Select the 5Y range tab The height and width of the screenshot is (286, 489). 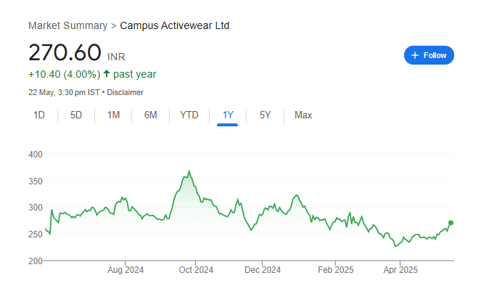(265, 115)
